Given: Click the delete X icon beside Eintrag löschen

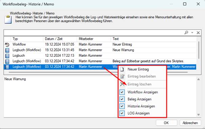Looking at the screenshot, I should [x=122, y=84].
